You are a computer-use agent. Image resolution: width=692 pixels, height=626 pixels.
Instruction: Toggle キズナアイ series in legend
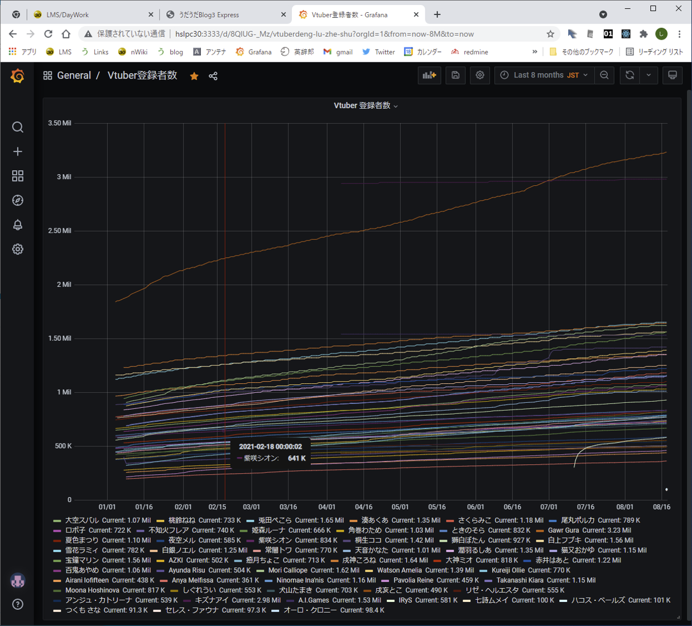point(212,600)
